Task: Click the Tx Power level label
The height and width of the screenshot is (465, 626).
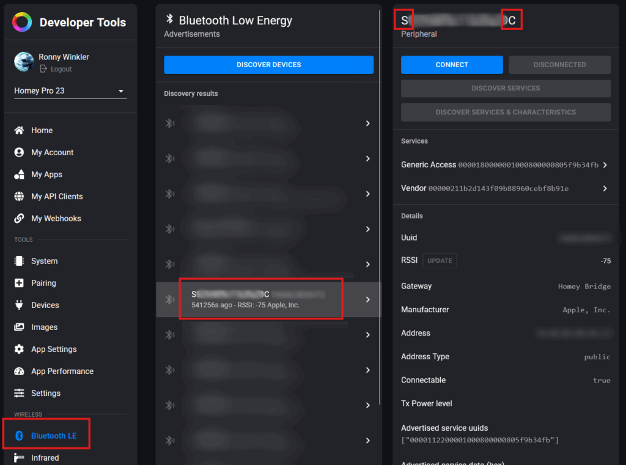Action: (x=426, y=403)
